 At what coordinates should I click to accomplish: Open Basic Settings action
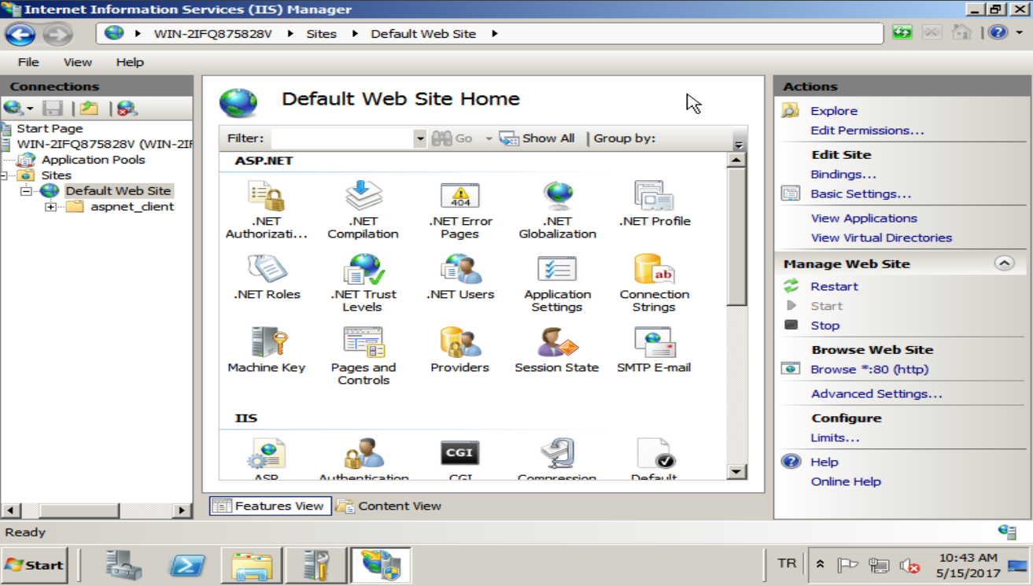pos(861,193)
